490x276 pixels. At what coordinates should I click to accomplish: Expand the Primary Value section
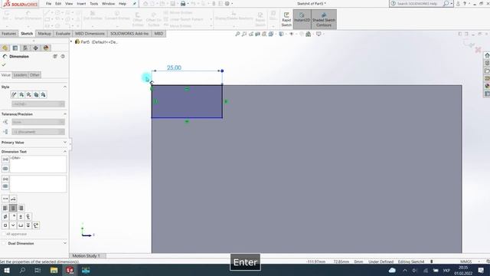tap(64, 143)
